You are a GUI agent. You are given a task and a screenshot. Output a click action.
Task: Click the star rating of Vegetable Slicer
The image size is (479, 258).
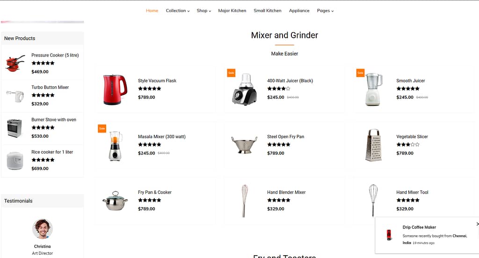point(408,145)
